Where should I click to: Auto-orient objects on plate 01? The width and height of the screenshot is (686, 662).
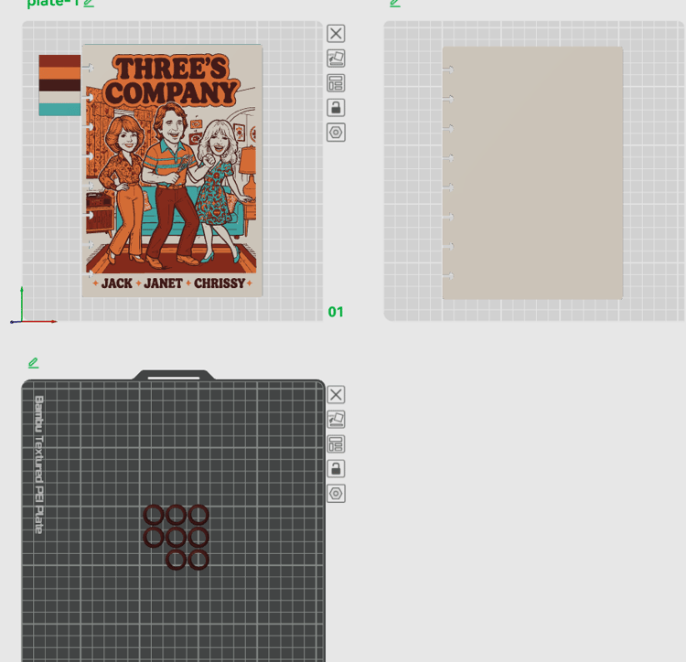pos(336,59)
